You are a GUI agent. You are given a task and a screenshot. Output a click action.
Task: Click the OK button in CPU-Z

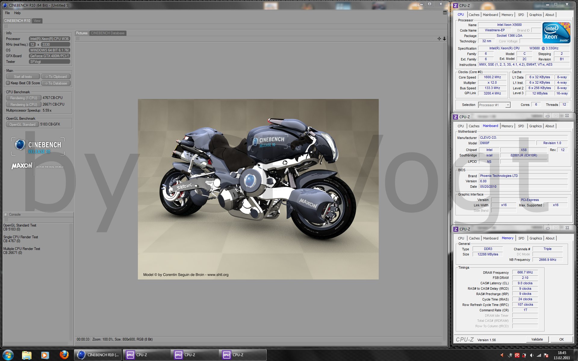click(561, 339)
